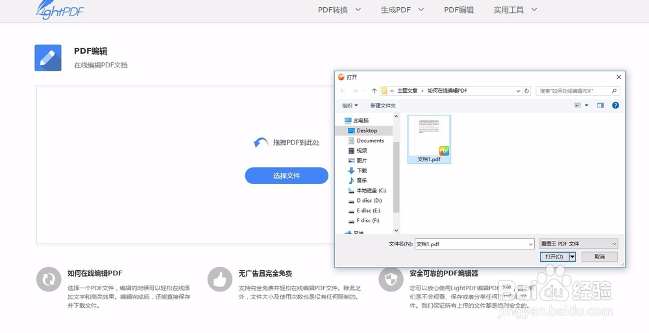The width and height of the screenshot is (649, 333).
Task: Click the back arrow in 打开 dialog
Action: (x=343, y=91)
